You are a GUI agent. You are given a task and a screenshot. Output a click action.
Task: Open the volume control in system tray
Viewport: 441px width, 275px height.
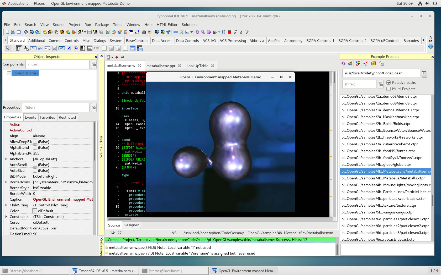point(427,3)
